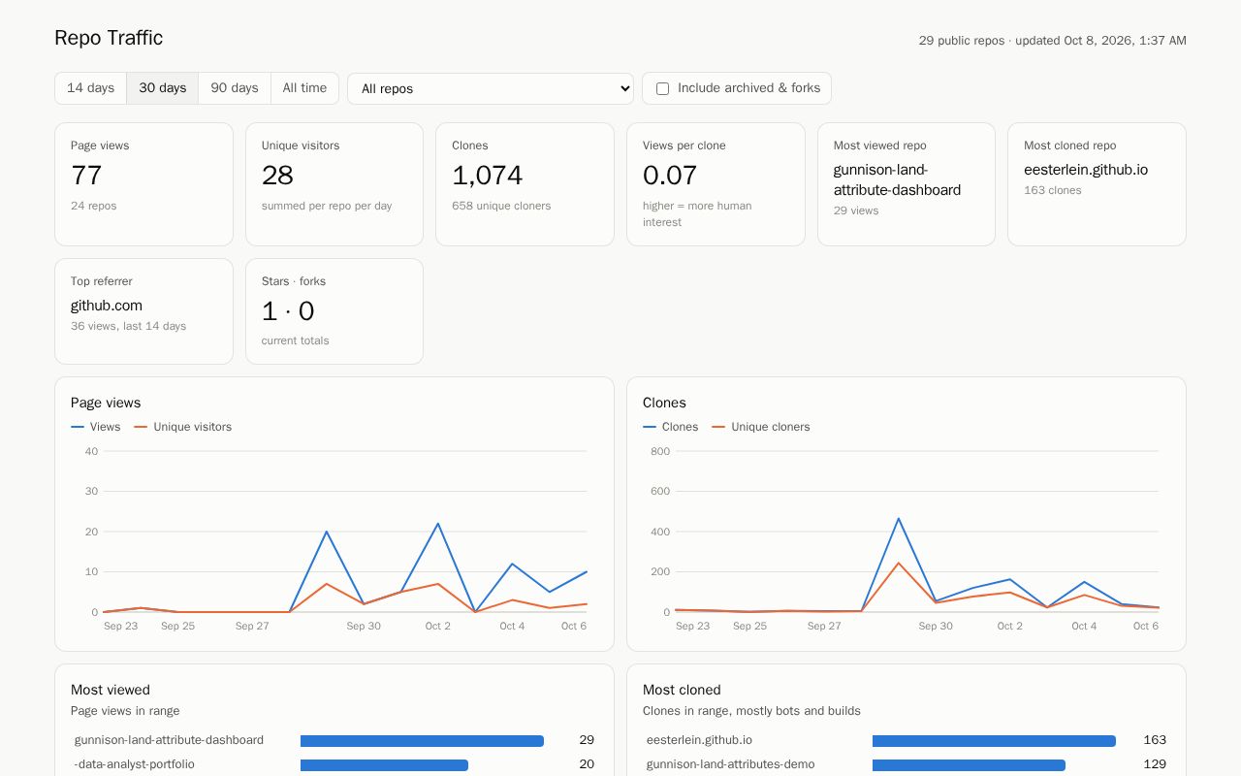Click the '24 repos' caption under Page views

94,206
